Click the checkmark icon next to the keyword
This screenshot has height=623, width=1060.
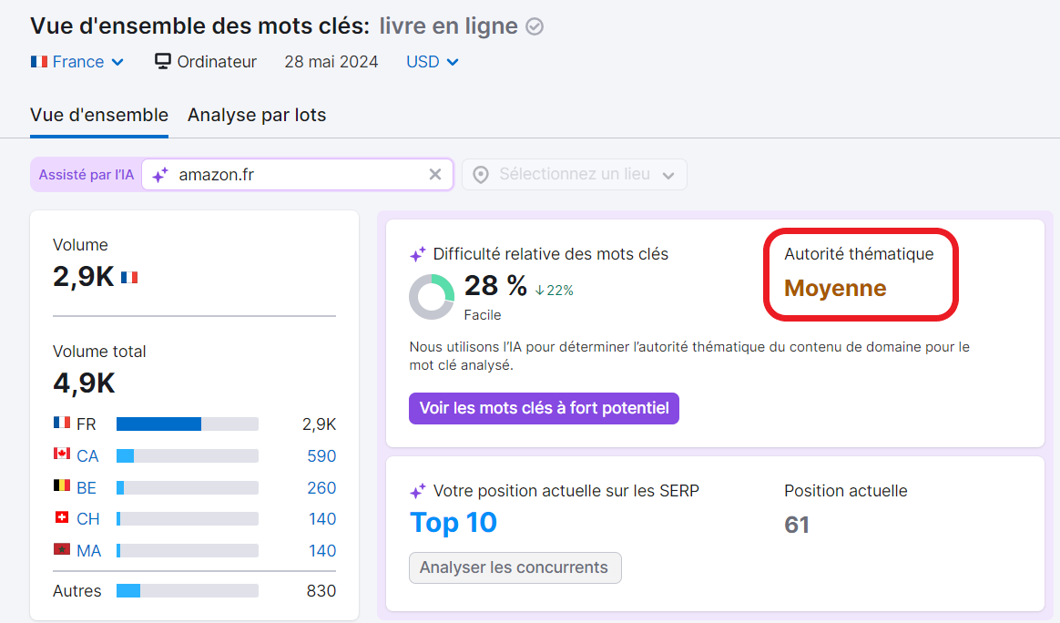pos(535,26)
